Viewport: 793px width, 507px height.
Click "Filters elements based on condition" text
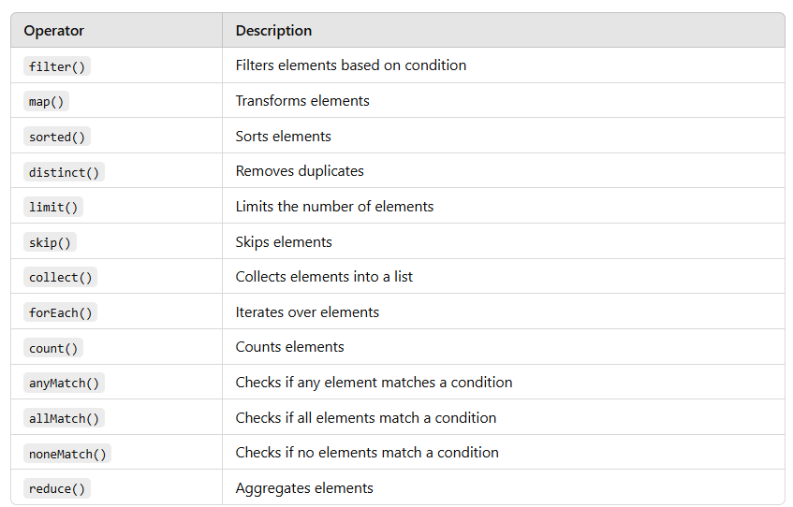coord(351,65)
